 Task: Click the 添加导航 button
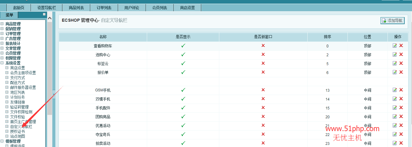392,20
